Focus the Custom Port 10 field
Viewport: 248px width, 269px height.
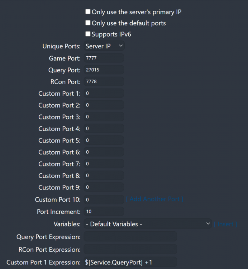coord(104,199)
